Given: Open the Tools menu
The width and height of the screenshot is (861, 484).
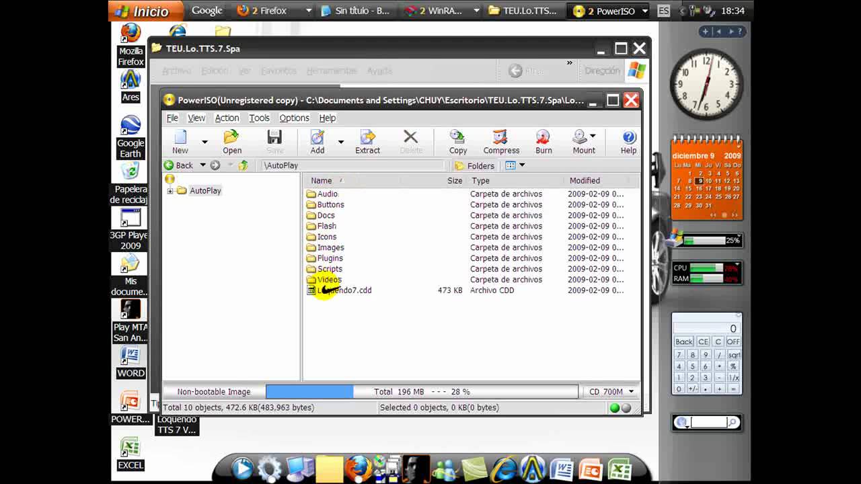Looking at the screenshot, I should 259,118.
